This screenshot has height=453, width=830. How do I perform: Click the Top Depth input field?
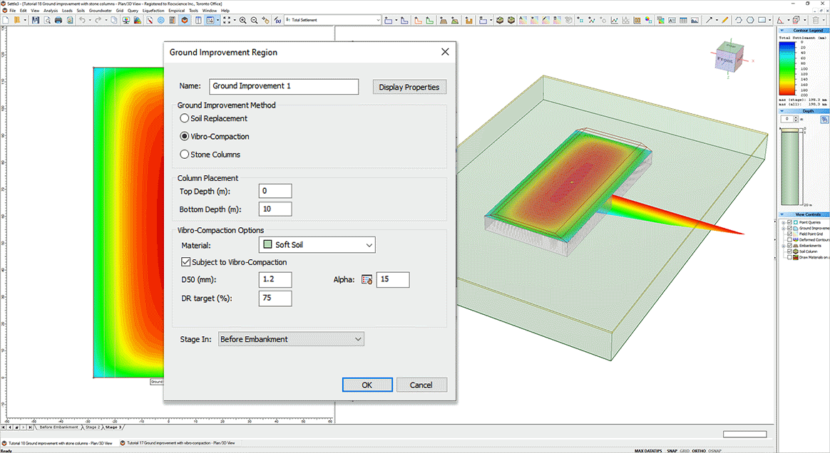[275, 191]
